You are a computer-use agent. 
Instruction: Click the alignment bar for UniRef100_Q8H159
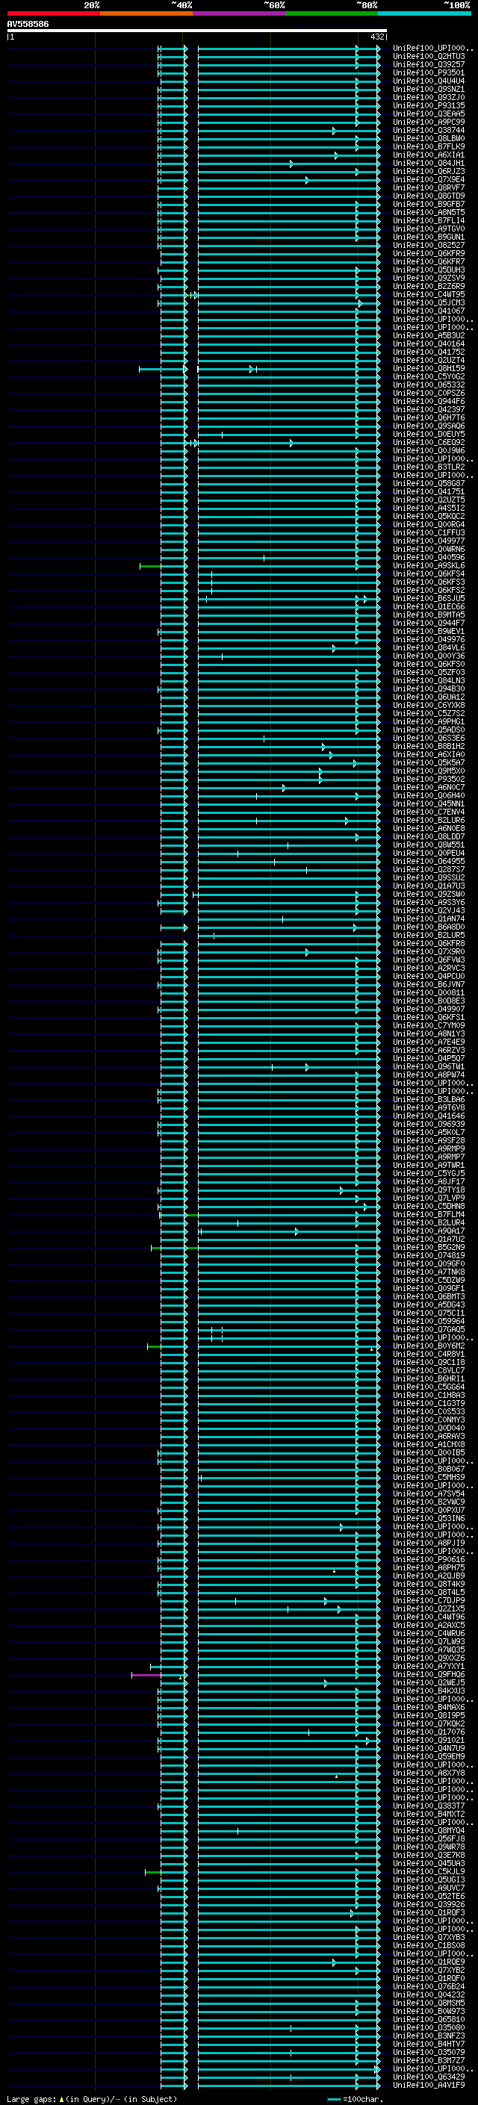tap(259, 370)
